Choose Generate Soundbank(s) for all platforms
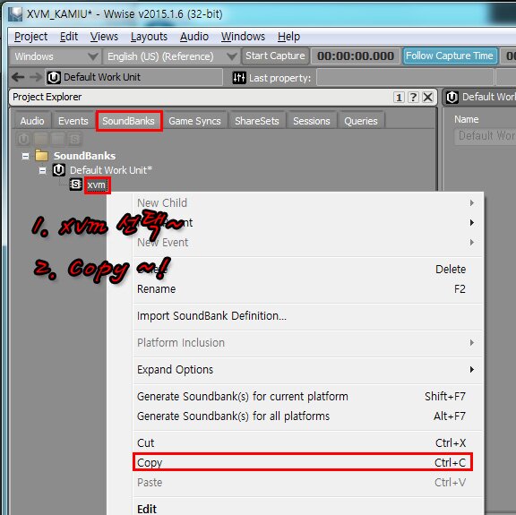 tap(307, 416)
